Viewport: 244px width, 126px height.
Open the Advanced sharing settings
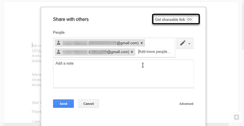[x=186, y=104]
